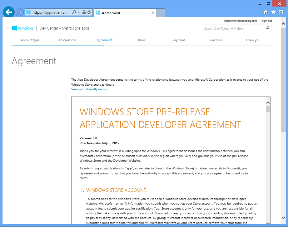Open the browser Tools gear menu

click(x=281, y=12)
